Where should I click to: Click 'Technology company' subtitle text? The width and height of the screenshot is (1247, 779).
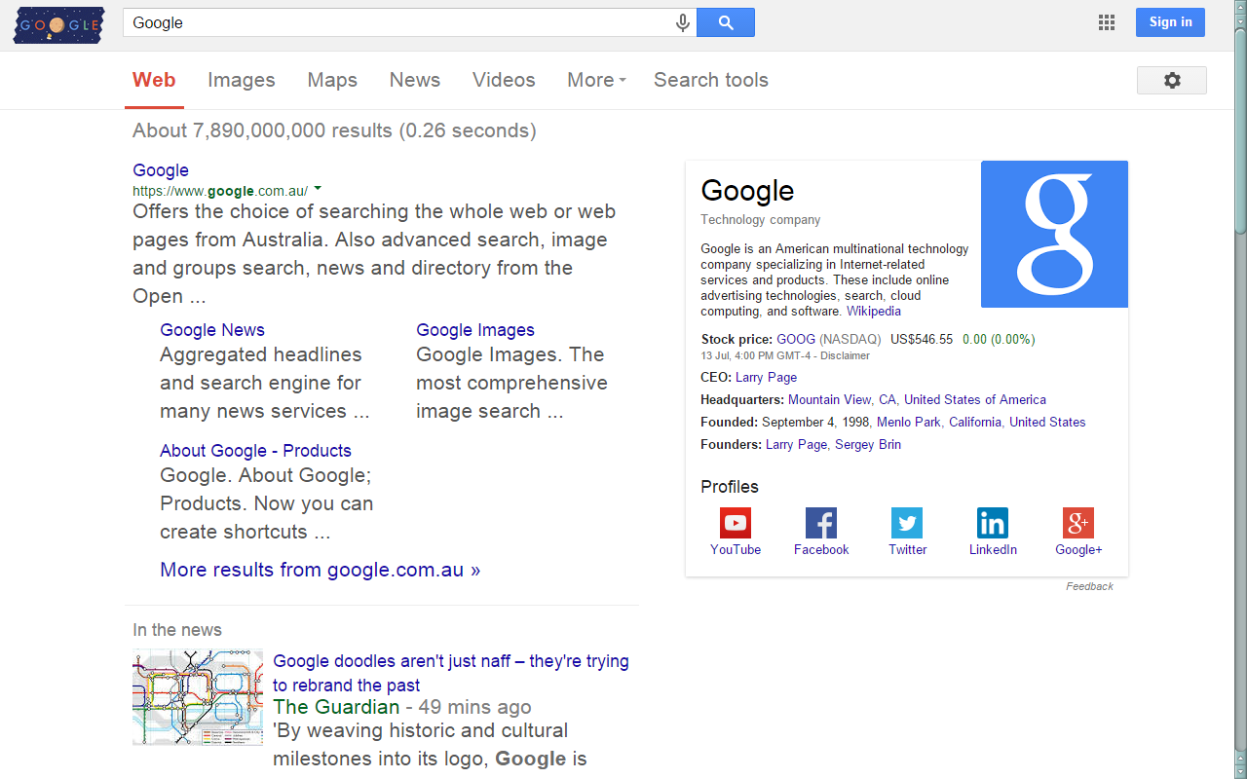tap(761, 220)
